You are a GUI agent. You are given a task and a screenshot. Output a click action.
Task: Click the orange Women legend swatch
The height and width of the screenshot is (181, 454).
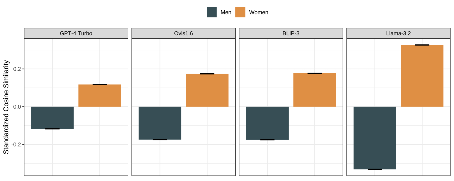[240, 12]
